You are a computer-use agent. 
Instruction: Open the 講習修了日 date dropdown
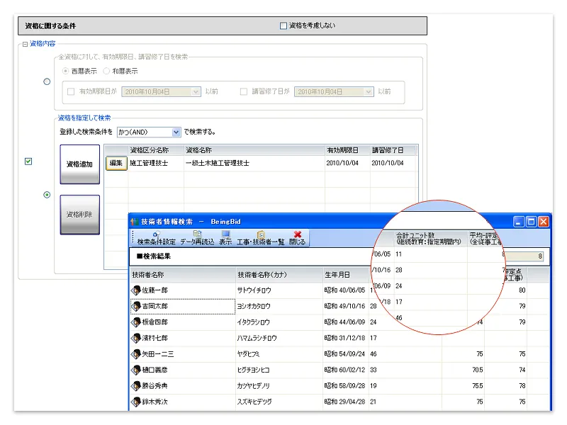coord(369,91)
